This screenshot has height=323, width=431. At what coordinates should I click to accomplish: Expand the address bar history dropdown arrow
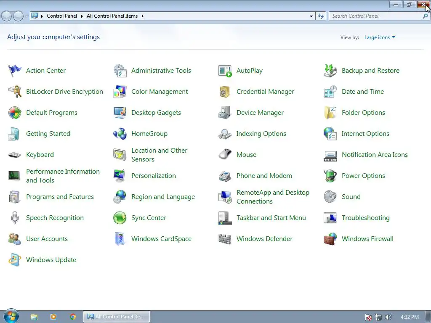pos(311,16)
